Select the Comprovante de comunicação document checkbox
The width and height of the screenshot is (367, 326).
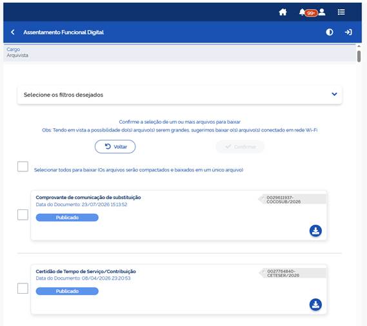(x=23, y=215)
